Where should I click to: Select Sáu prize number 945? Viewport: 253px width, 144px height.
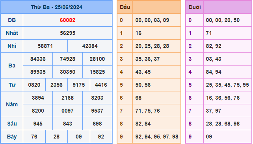[38, 124]
